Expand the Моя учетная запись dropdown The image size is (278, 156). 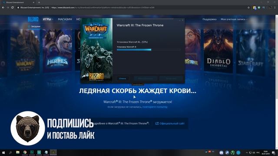(234, 19)
